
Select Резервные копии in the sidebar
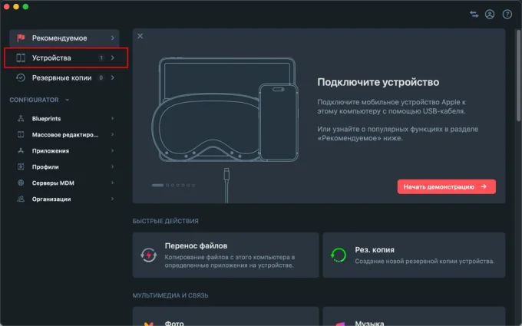64,77
